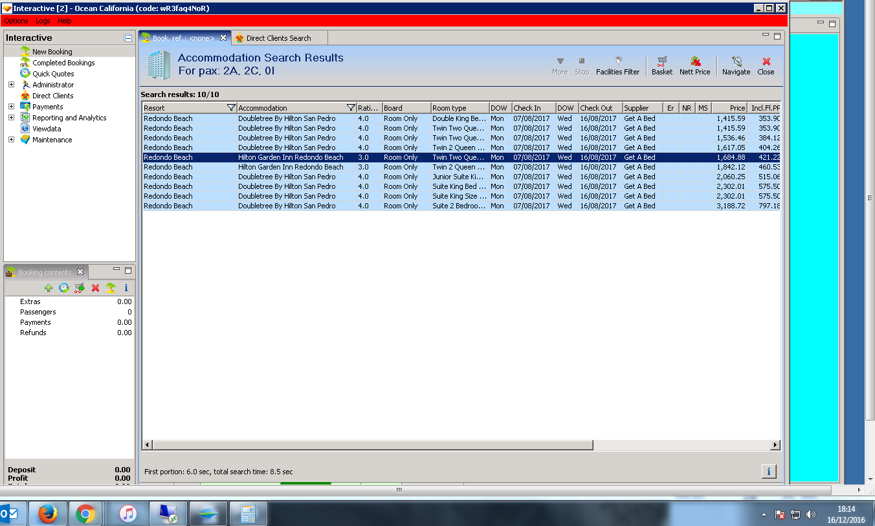Click the network icon in system tray

pyautogui.click(x=795, y=515)
